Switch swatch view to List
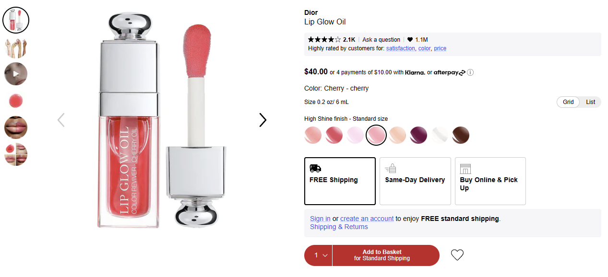 click(x=590, y=102)
